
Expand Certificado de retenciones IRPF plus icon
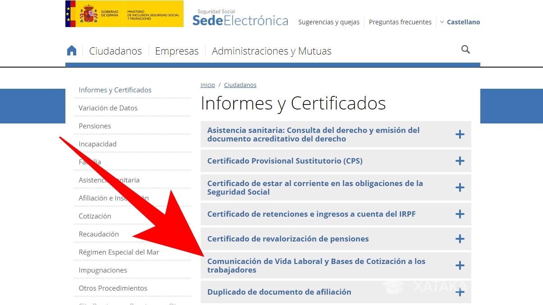460,214
